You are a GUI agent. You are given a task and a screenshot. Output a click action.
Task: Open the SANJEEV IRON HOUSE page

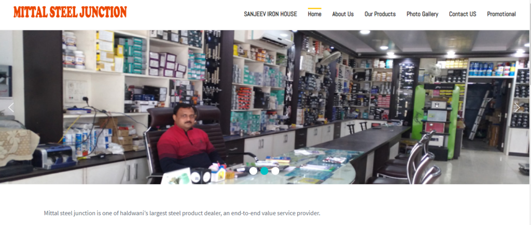click(x=270, y=14)
